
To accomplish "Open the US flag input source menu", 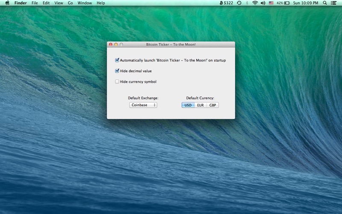I will 271,3.
